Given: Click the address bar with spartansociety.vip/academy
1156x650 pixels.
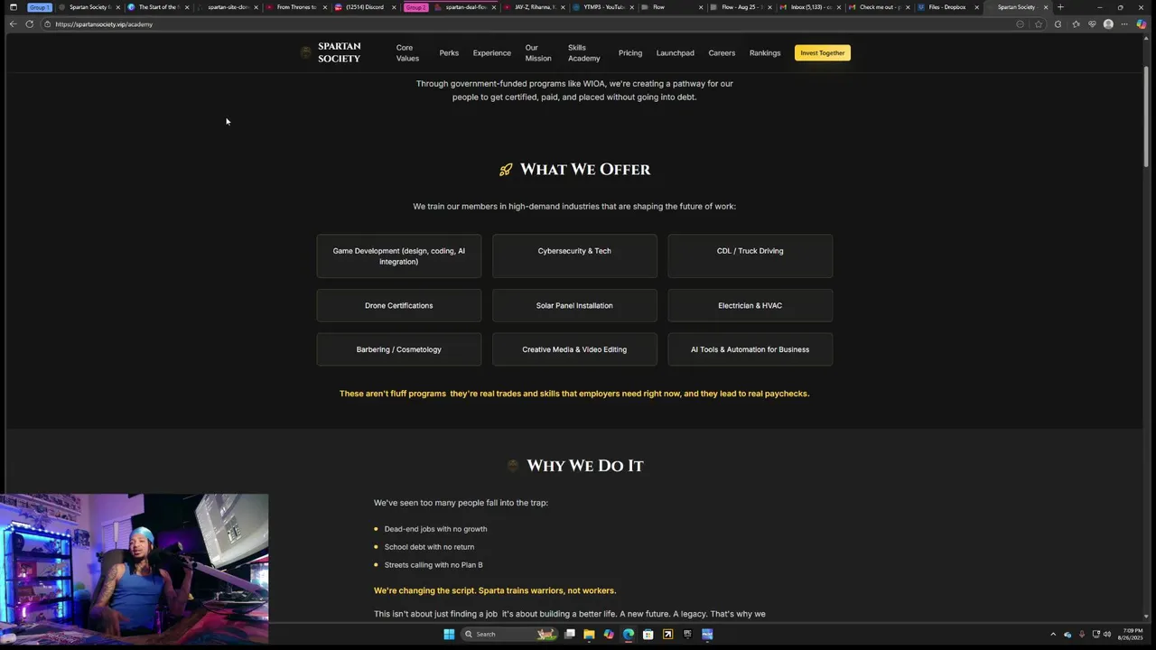Looking at the screenshot, I should (x=533, y=24).
